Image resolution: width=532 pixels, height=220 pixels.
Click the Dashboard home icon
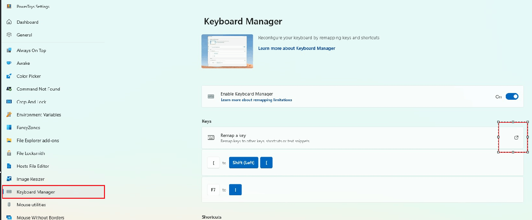tap(9, 22)
